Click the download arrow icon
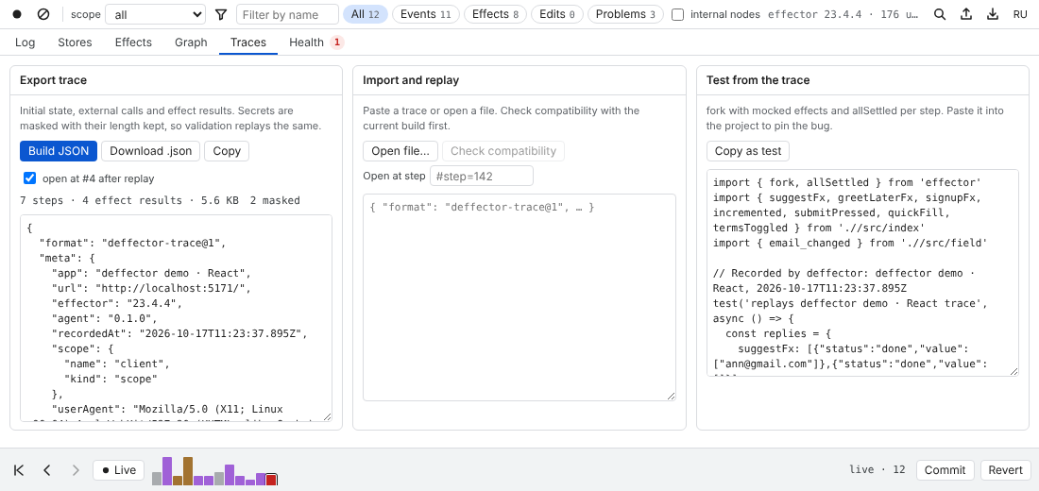 pos(993,14)
